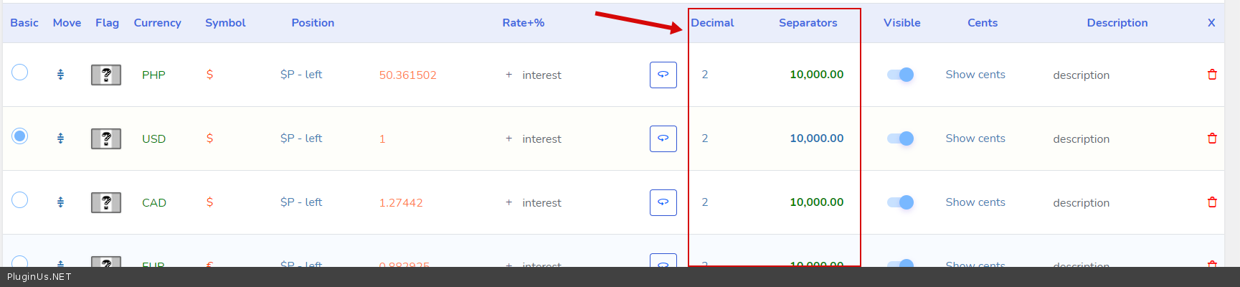Viewport: 1240px width, 287px height.
Task: Toggle visibility switch for PHP
Action: (900, 75)
